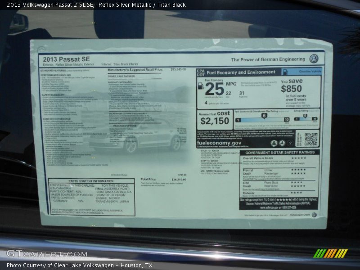
Task: Click 'PARTS CONTENT INFORMATION' header
Action: pyautogui.click(x=91, y=181)
